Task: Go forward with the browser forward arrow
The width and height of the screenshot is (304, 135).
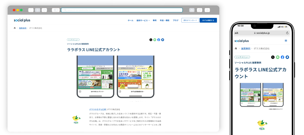Action: pos(37,10)
